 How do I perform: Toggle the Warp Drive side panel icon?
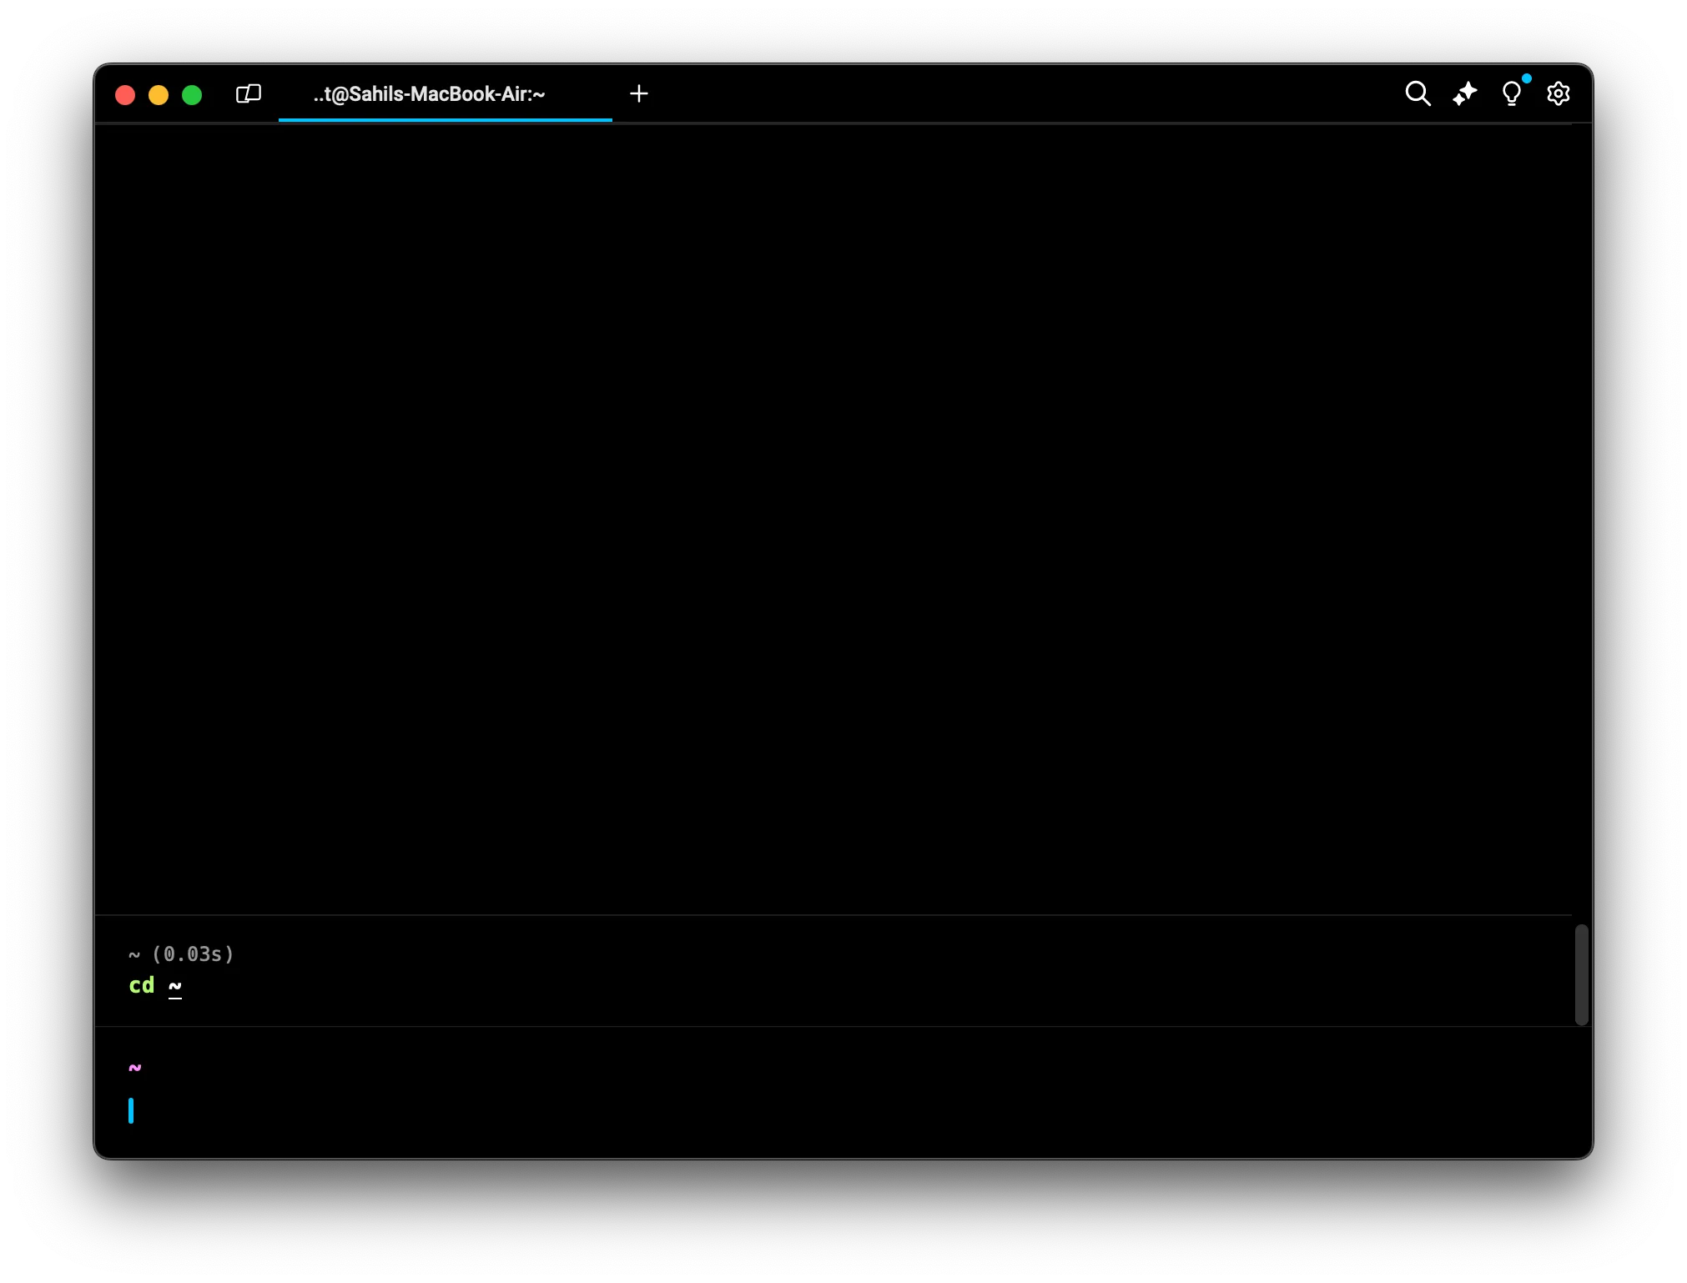click(249, 93)
